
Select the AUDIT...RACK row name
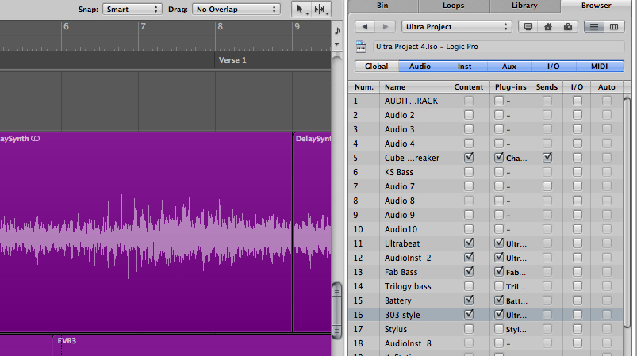pos(411,101)
